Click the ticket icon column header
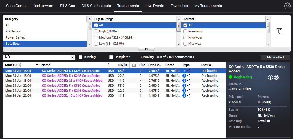Screen dimensions: 293x139 pyautogui.click(x=134, y=65)
